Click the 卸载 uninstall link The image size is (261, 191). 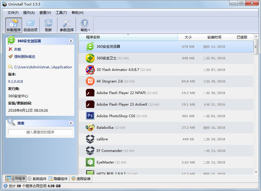(18, 49)
